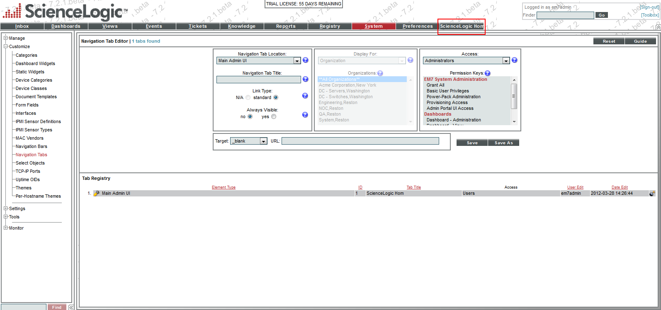661x310 pixels.
Task: Click the Organizations list scrollbar
Action: click(x=411, y=101)
